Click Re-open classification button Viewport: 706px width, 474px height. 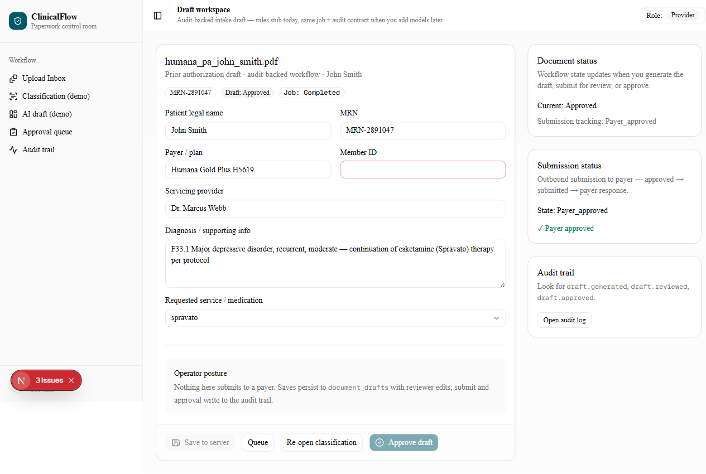321,442
